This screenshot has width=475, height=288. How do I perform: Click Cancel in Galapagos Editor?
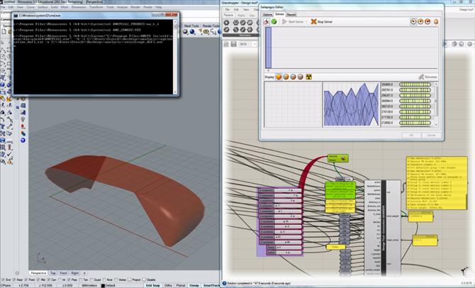pyautogui.click(x=431, y=135)
